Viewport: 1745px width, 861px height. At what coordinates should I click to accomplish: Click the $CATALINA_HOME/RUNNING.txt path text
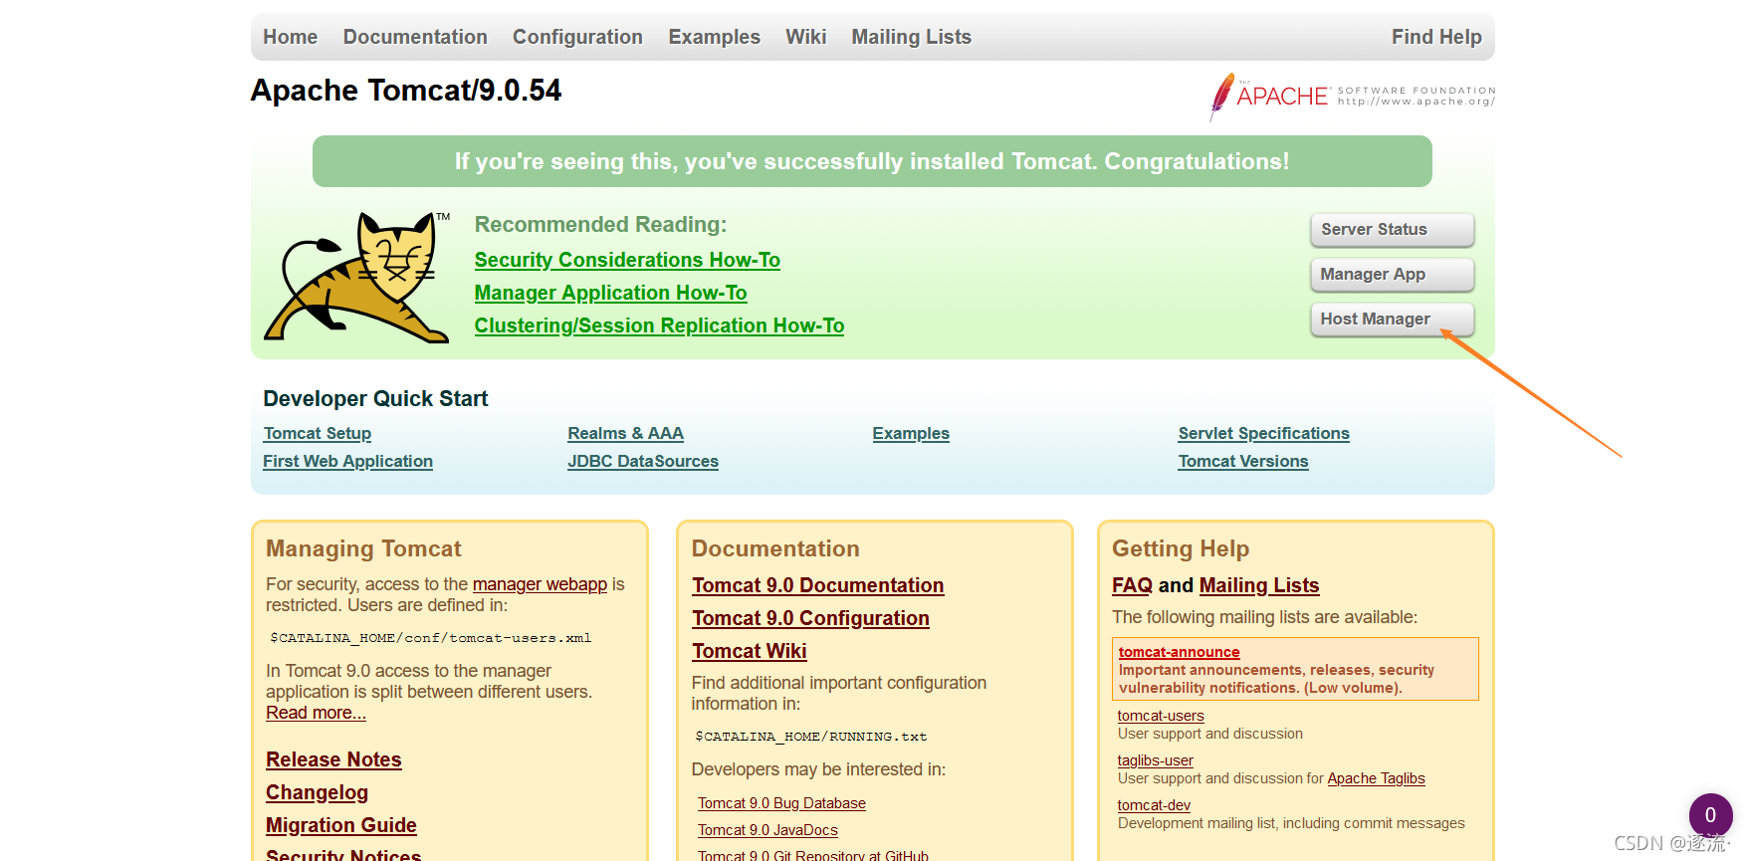point(810,737)
